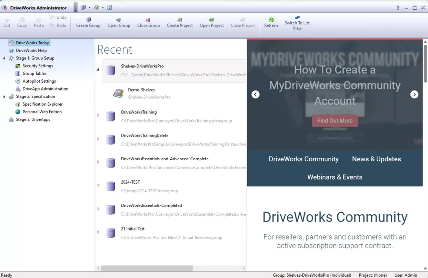Screen dimensions: 428x278
Task: Click the Close Group toolbar icon
Action: coord(148,20)
